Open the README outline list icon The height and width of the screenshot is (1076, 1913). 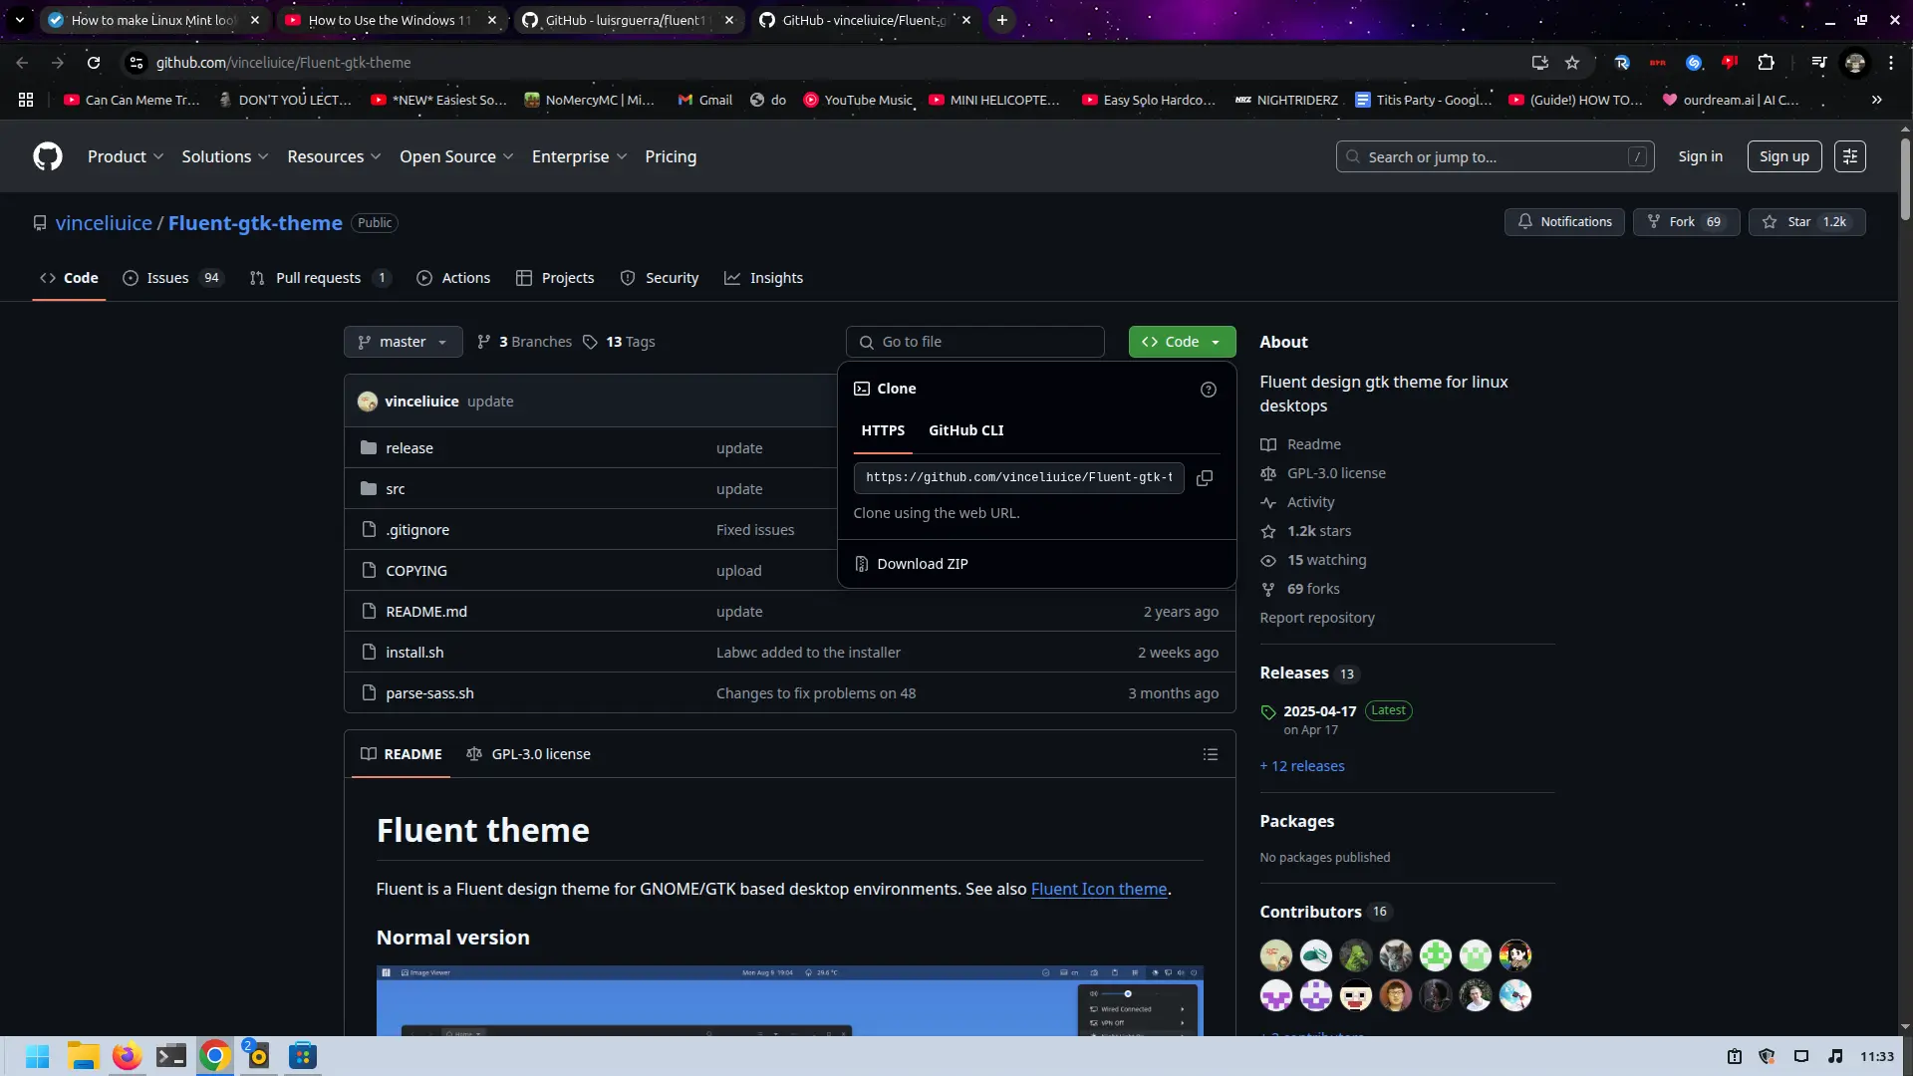1210,754
